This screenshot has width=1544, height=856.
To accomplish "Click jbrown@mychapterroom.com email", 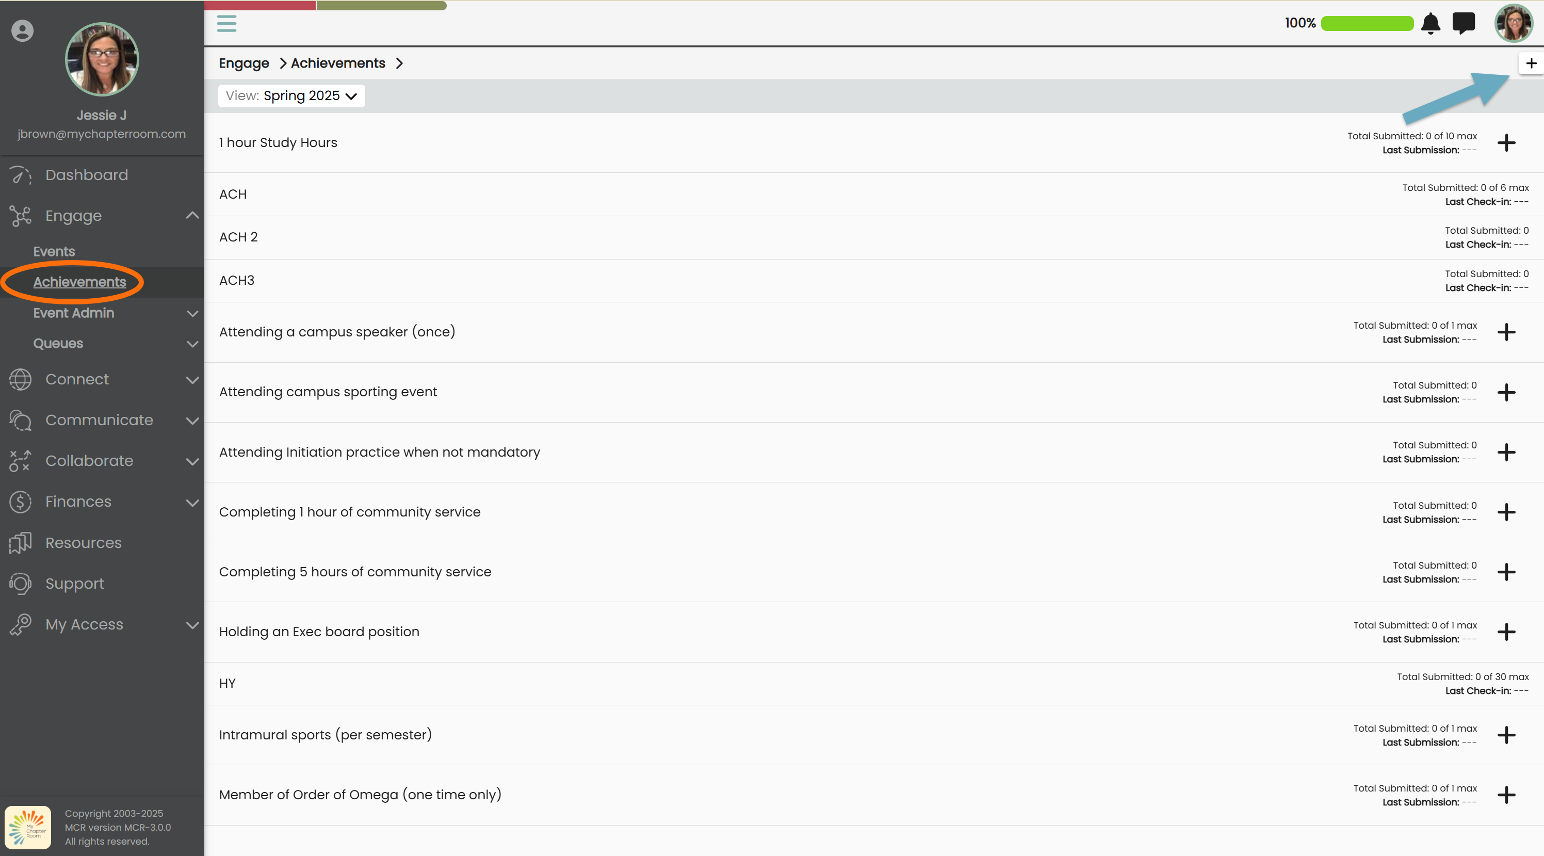I will pos(102,134).
